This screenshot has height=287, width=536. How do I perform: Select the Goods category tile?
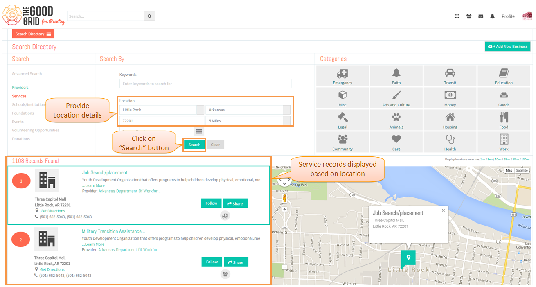504,98
